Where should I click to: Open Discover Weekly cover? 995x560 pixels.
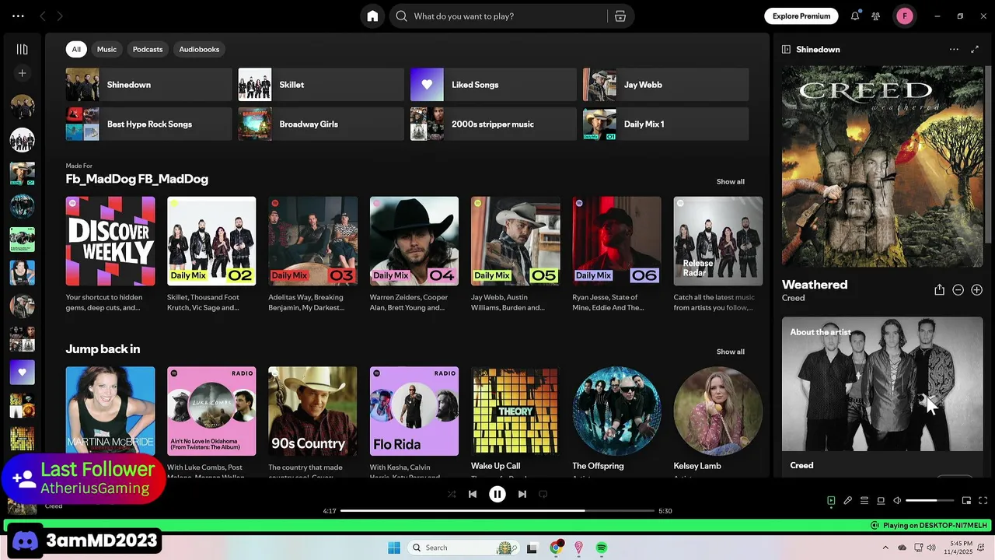110,241
